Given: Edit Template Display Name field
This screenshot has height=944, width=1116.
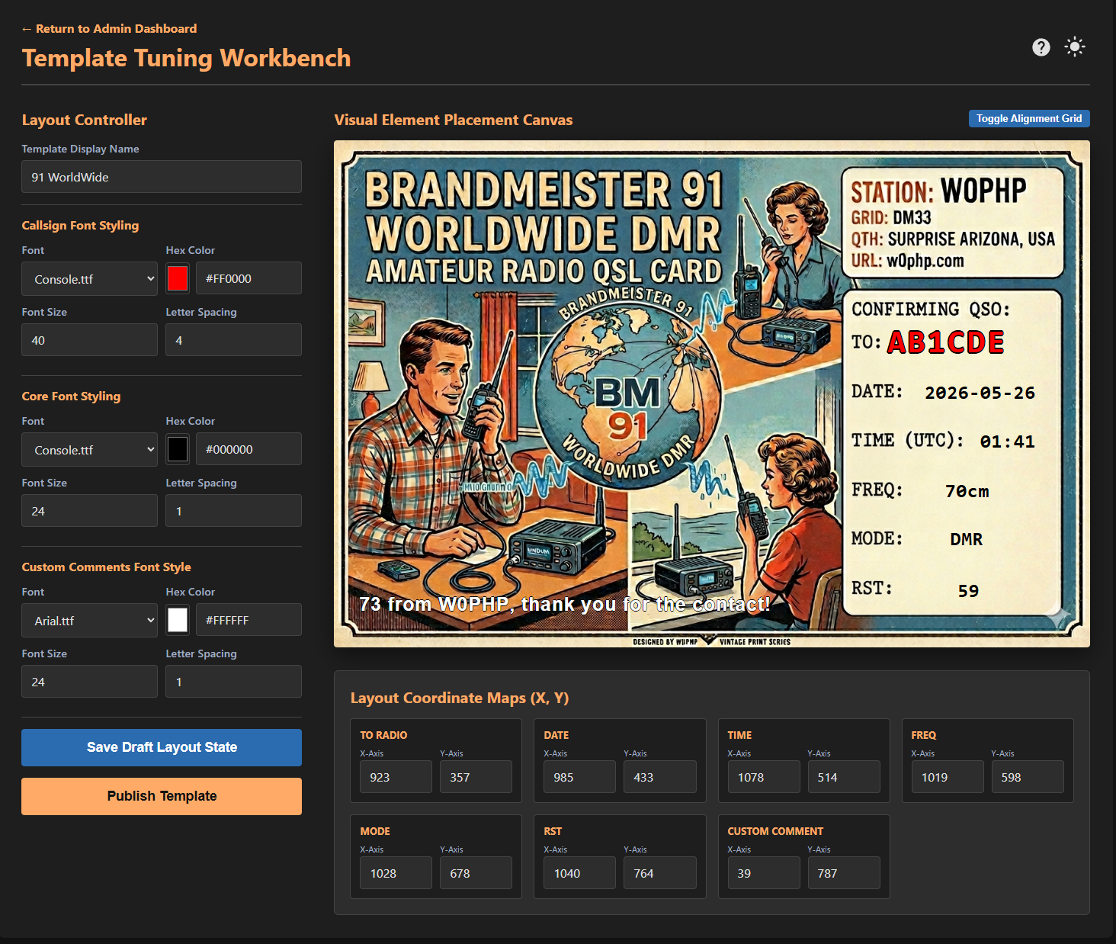Looking at the screenshot, I should coord(162,177).
